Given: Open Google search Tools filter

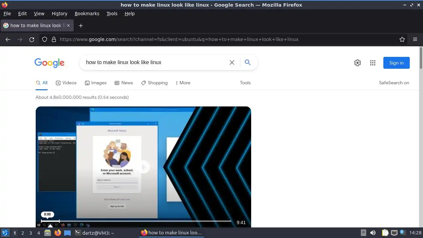Looking at the screenshot, I should [245, 83].
